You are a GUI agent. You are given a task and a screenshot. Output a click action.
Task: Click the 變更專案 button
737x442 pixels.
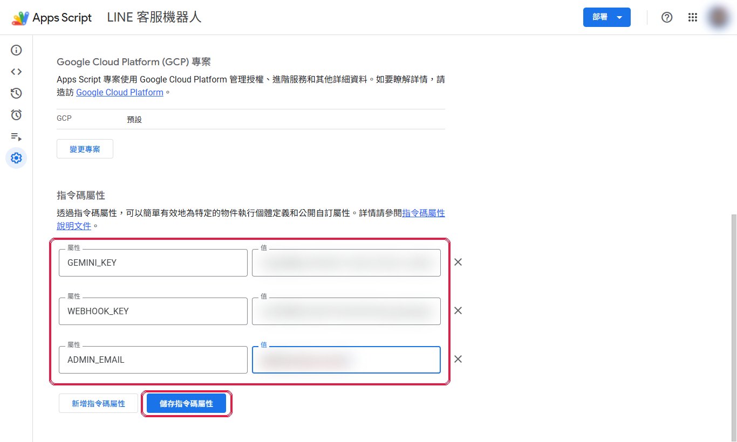point(85,149)
